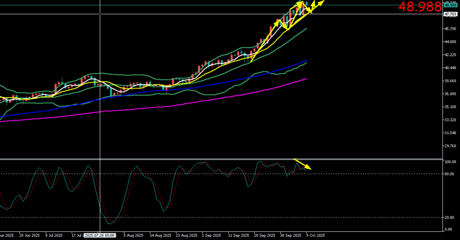
Task: Click the 47.783 crosshair price tag
Action: pyautogui.click(x=450, y=14)
